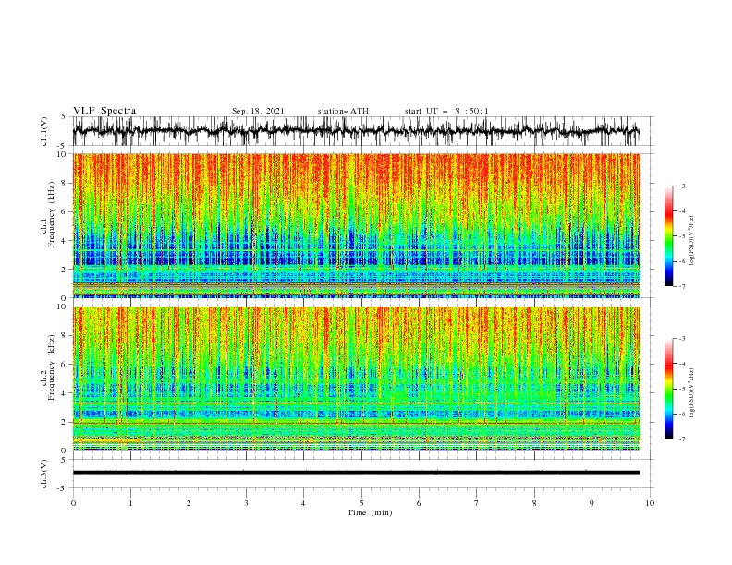Click the ch.1 colorbar 'log(PSD)(V²/Hz)' label

(691, 241)
